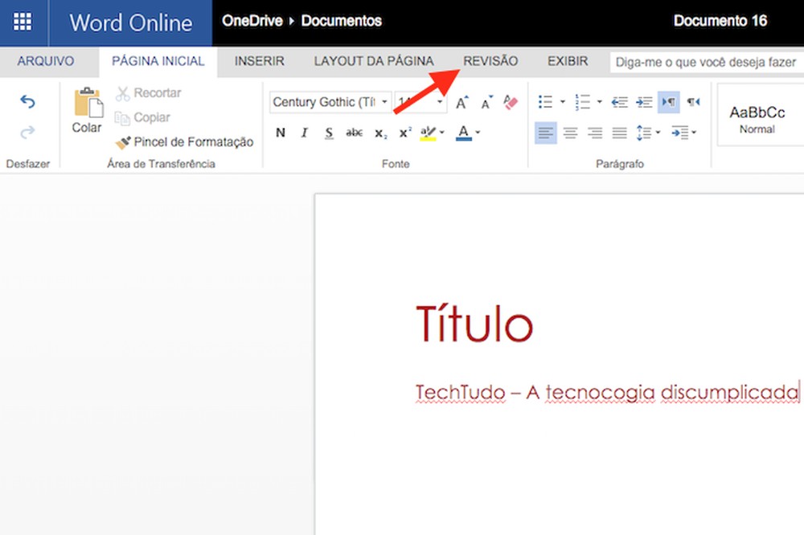Apply italic formatting
Image resolution: width=804 pixels, height=535 pixels.
pos(305,133)
